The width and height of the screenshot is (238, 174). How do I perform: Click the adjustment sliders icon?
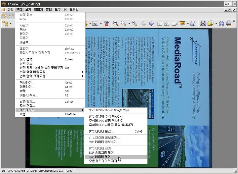[x=95, y=24]
